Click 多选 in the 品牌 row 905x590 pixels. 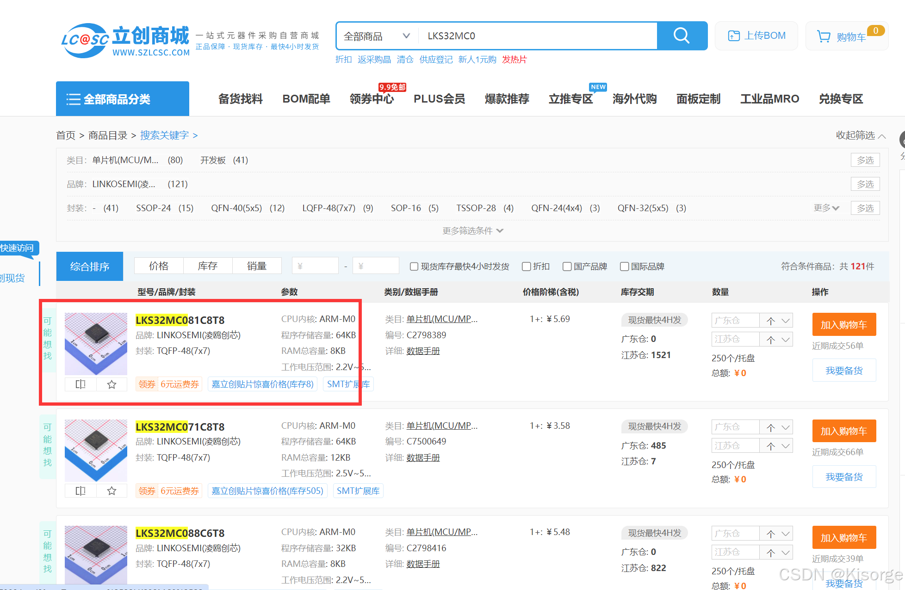[x=865, y=184]
